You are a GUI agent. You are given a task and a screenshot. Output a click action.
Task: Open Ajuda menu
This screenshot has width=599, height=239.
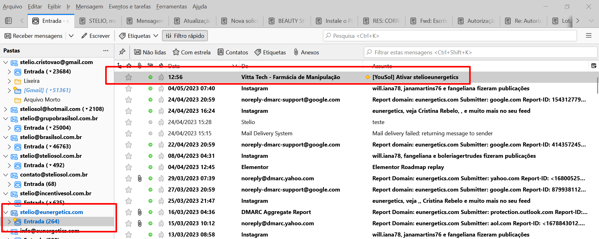[x=200, y=7]
